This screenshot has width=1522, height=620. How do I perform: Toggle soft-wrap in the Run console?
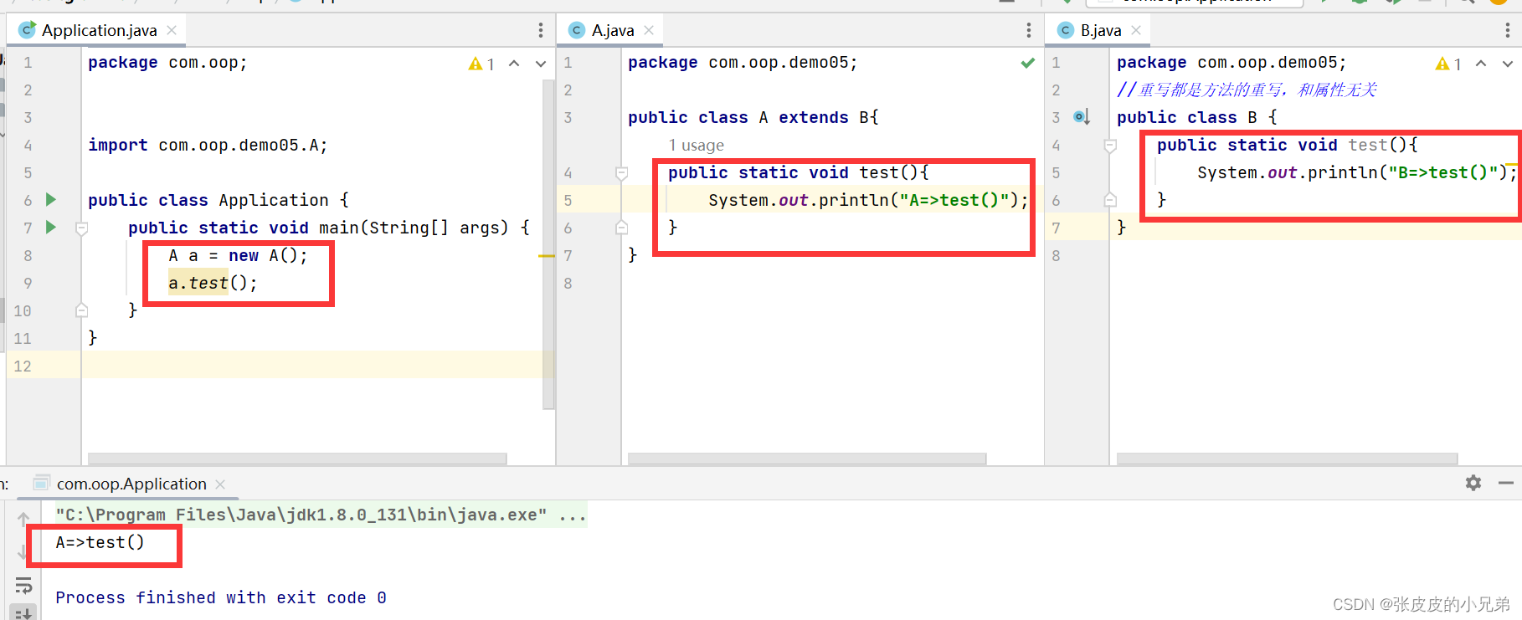pyautogui.click(x=23, y=585)
